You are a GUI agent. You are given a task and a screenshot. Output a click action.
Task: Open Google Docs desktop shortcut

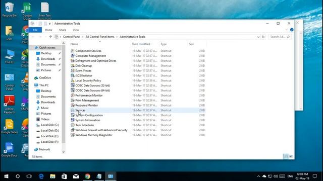pyautogui.click(x=9, y=150)
